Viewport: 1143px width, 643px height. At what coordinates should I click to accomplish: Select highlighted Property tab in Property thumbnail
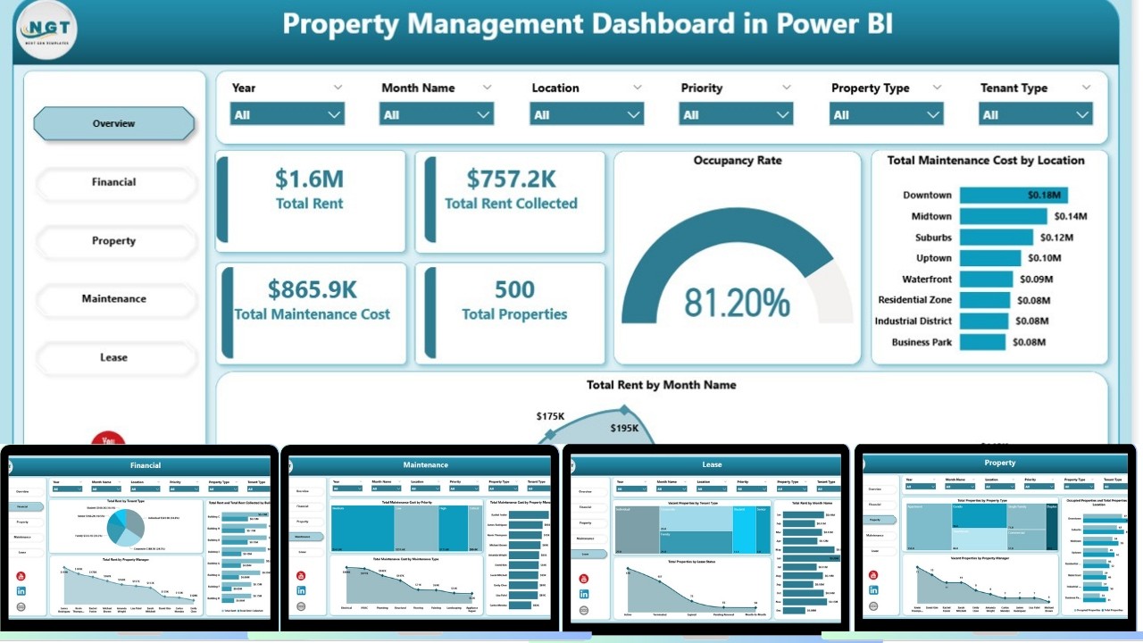pyautogui.click(x=880, y=520)
